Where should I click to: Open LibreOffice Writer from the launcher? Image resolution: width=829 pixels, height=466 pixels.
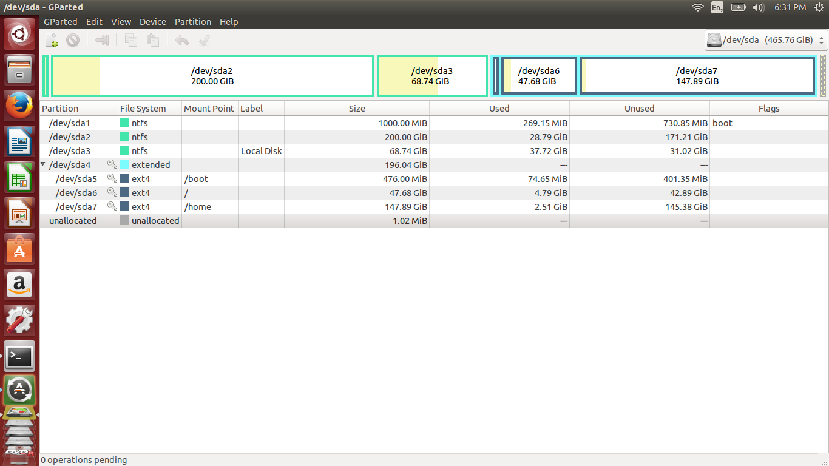[20, 141]
